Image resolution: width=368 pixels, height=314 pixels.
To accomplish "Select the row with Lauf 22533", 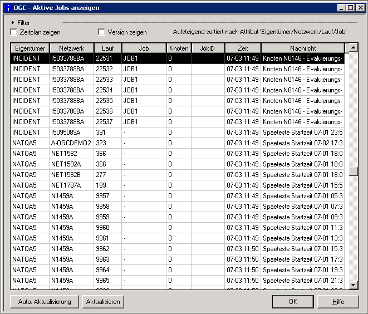I will point(178,79).
